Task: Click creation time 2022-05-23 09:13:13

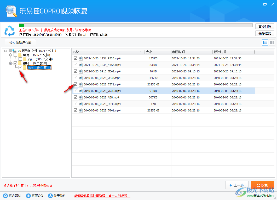Action: 186,71
